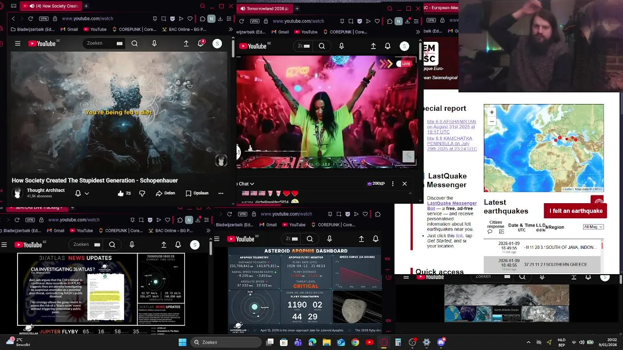This screenshot has height=350, width=623.
Task: Expand notification preference chevron for Thought Architect
Action: point(87,193)
